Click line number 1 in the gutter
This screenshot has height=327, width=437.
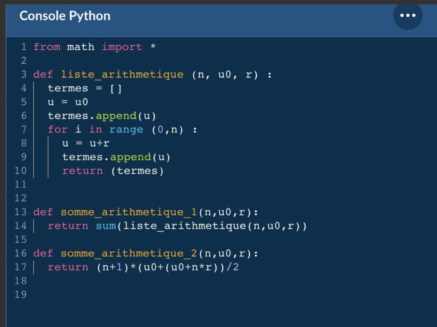point(24,47)
